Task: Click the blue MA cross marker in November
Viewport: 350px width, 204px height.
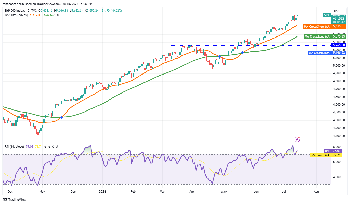Action: (x=61, y=117)
